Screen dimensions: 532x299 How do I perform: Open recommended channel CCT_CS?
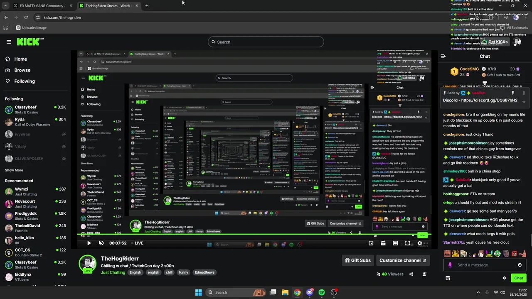point(35,252)
